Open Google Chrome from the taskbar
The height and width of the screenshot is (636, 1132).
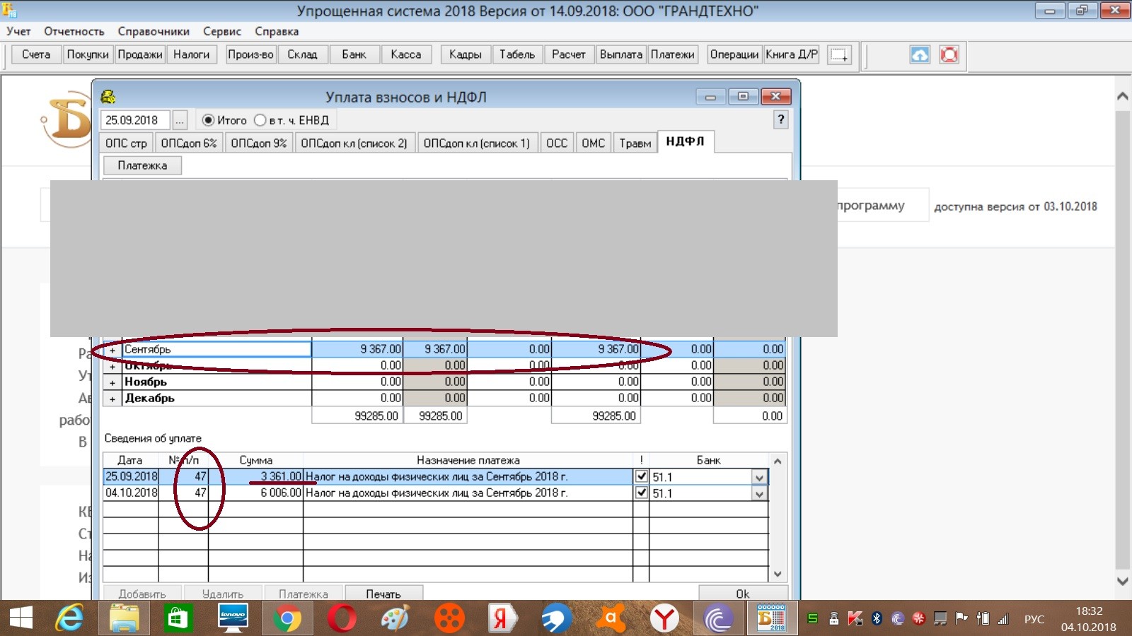point(287,619)
